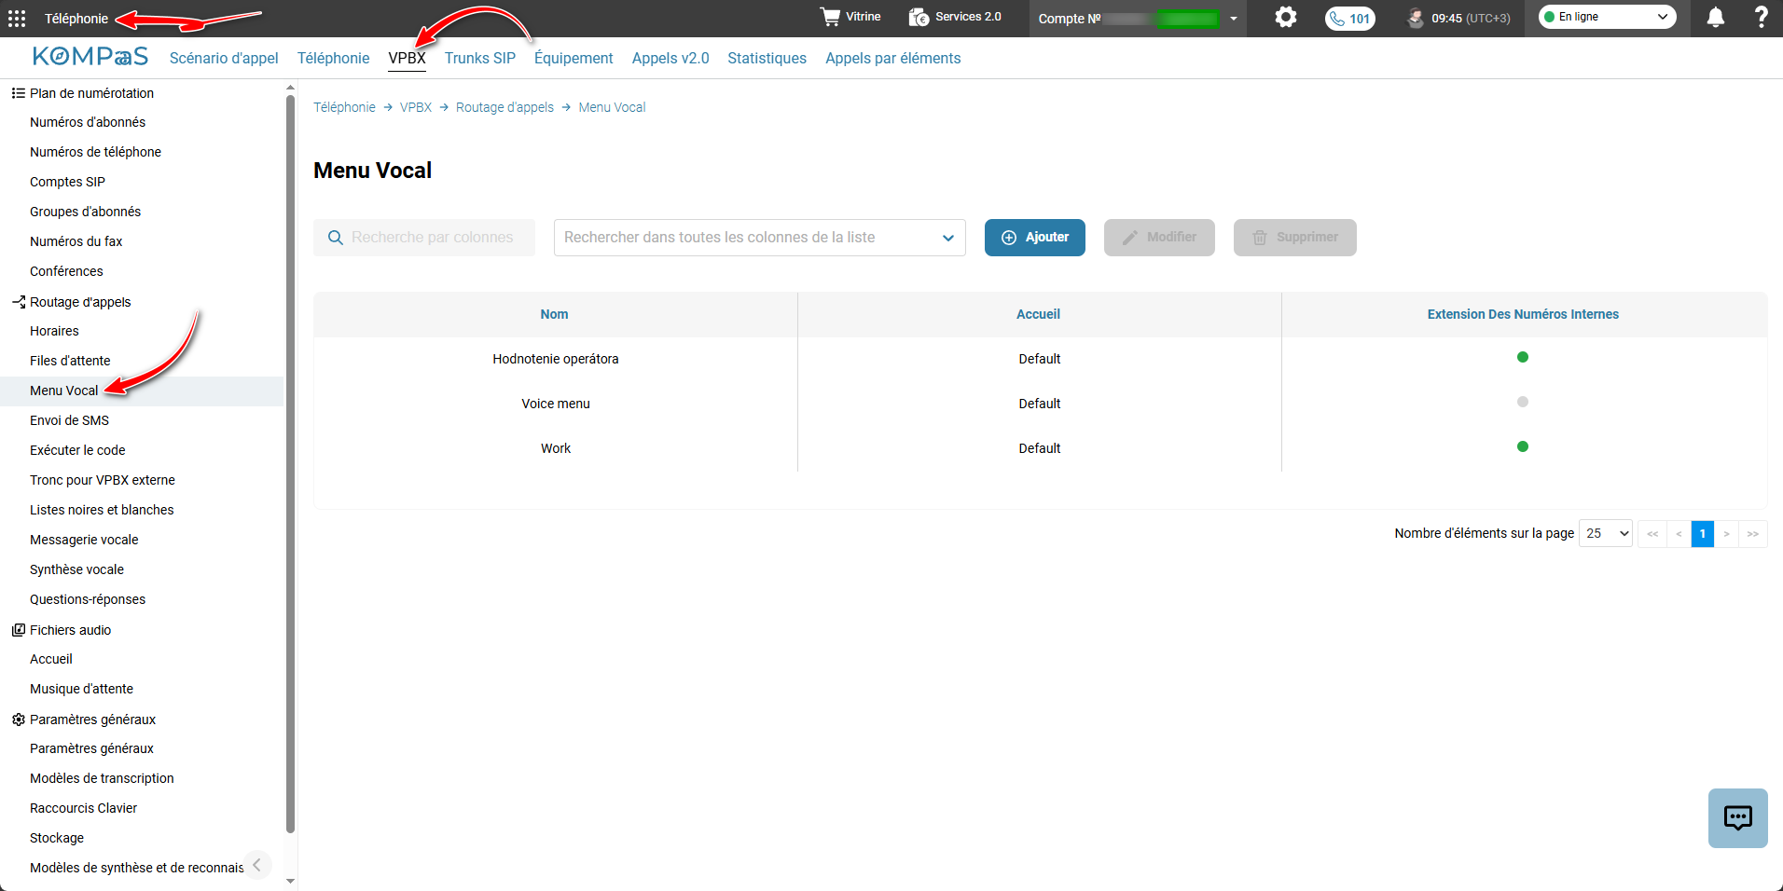1783x891 pixels.
Task: Open the En ligne status dropdown
Action: (1607, 17)
